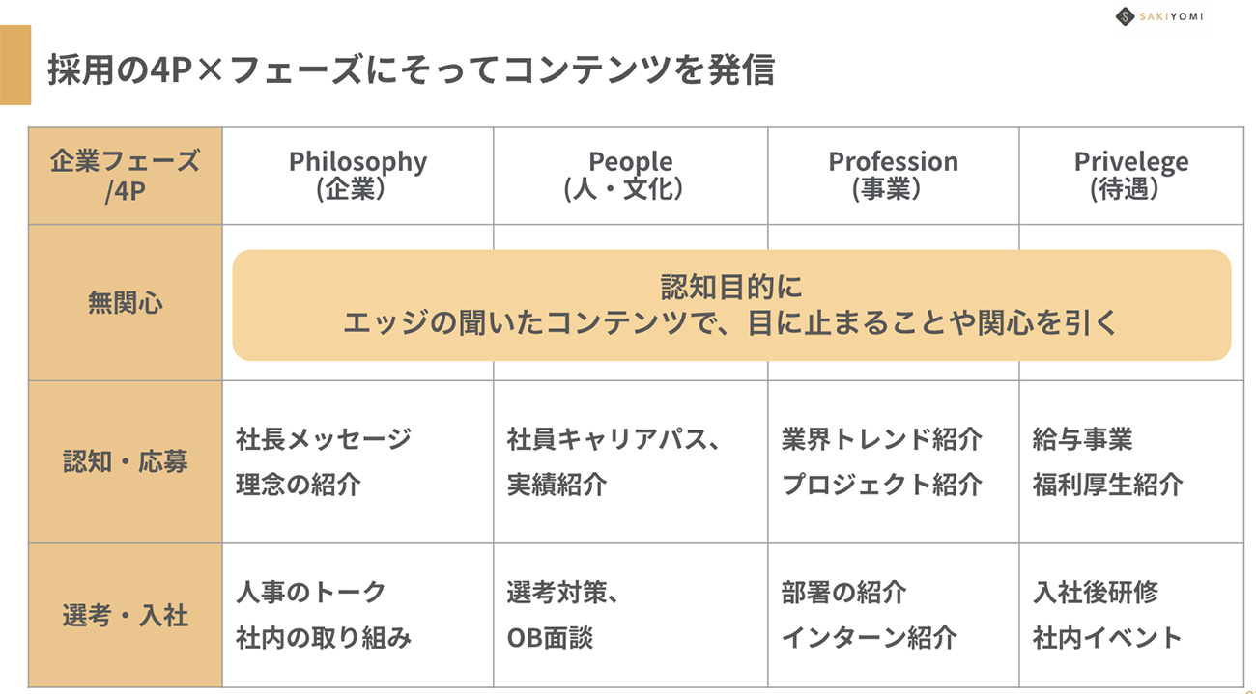Select the Privelege (待遇) column header
Screen dimensions: 1256x694
pos(1130,175)
